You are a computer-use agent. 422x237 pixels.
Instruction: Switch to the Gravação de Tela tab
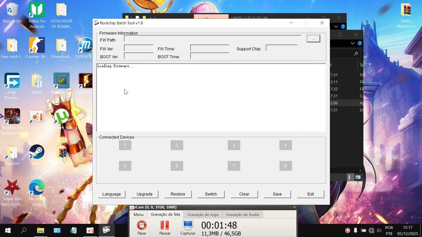166,215
